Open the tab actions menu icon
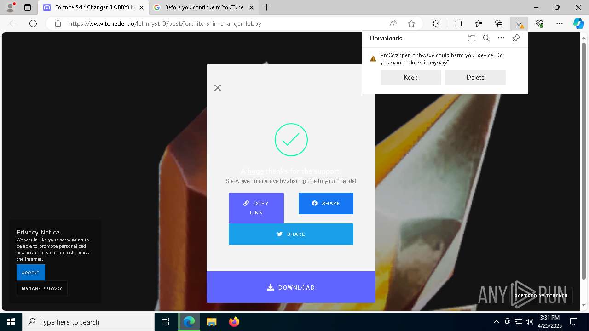This screenshot has height=331, width=589. [x=28, y=7]
